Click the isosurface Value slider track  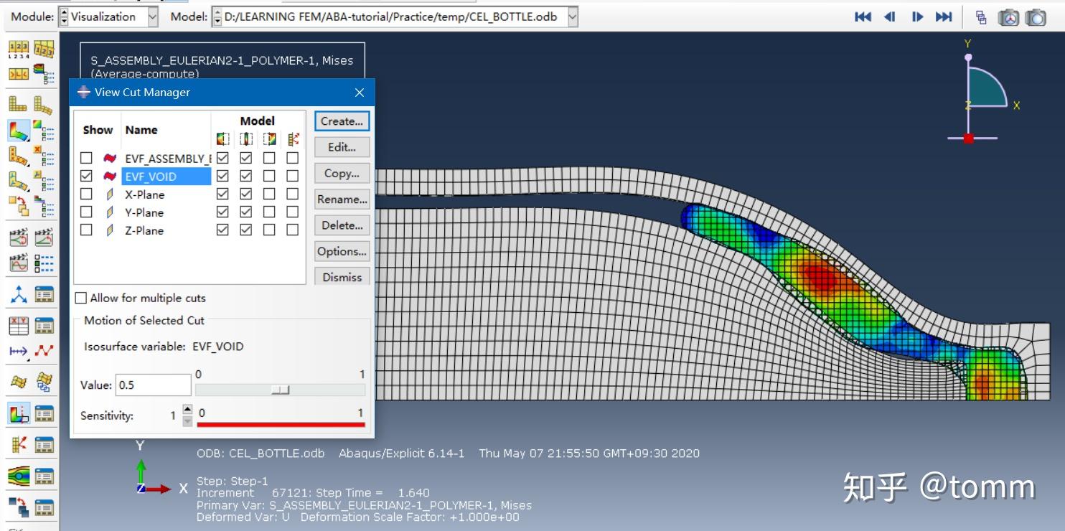coord(280,390)
